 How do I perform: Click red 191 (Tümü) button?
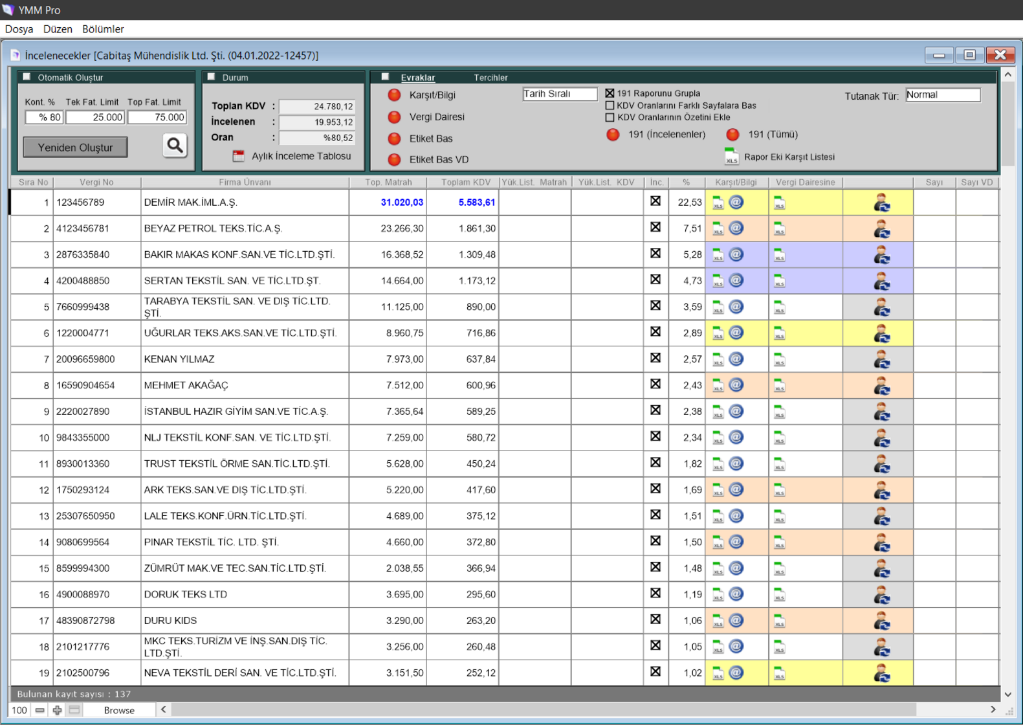[732, 135]
